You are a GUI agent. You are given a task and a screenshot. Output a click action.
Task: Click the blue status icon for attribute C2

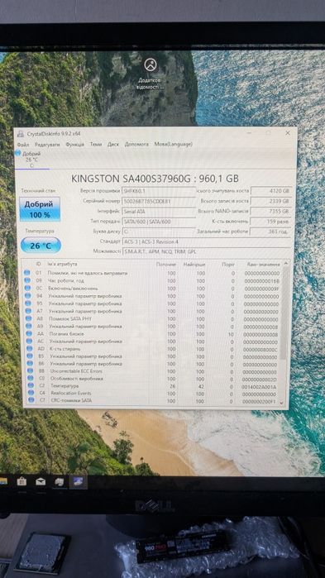31,386
